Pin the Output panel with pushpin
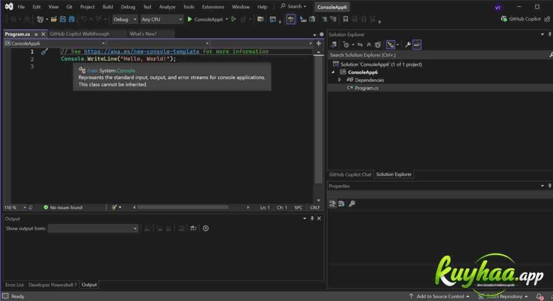This screenshot has height=301, width=553. tap(312, 218)
